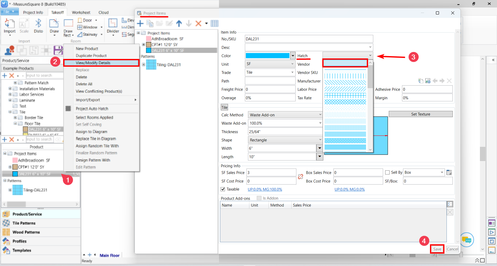Expand Tiling-DAL231 in Project Items window
Viewport: 497px width, 266px height.
pyautogui.click(x=143, y=64)
